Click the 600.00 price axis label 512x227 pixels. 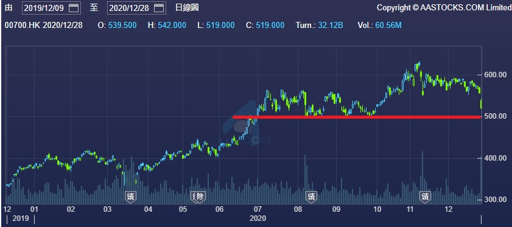496,75
